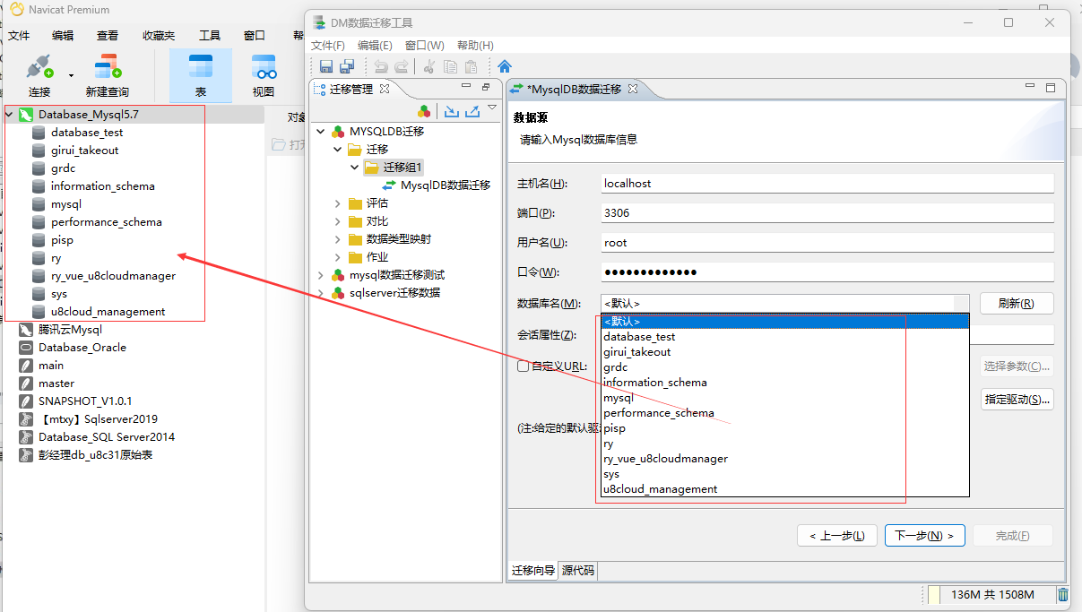Click the 指定驱动(S)... button
The width and height of the screenshot is (1082, 612).
click(x=1017, y=400)
